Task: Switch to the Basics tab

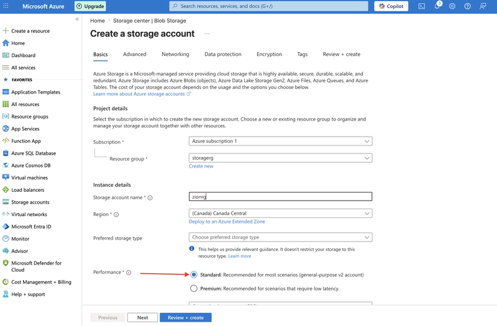Action: 101,54
